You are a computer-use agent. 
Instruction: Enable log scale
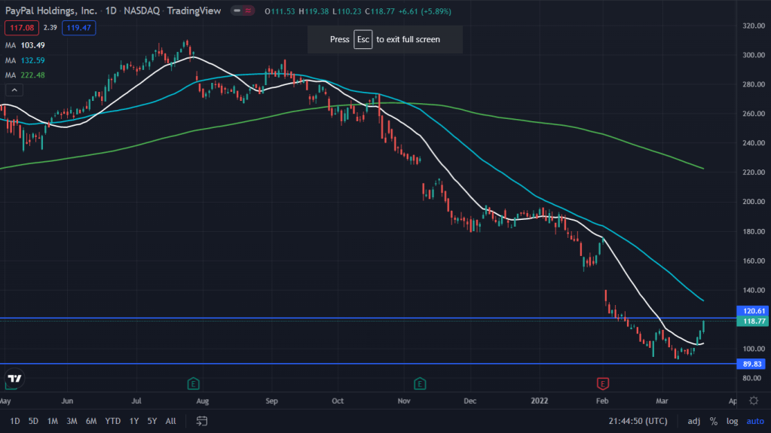(732, 420)
